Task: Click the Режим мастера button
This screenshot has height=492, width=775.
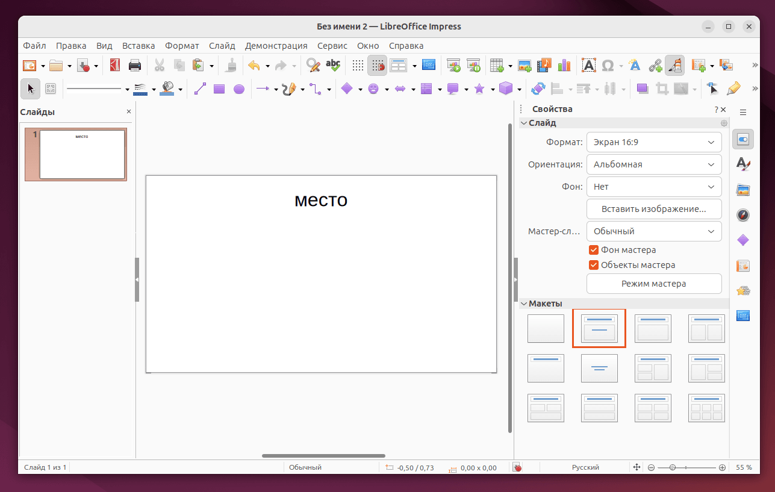Action: coord(654,284)
